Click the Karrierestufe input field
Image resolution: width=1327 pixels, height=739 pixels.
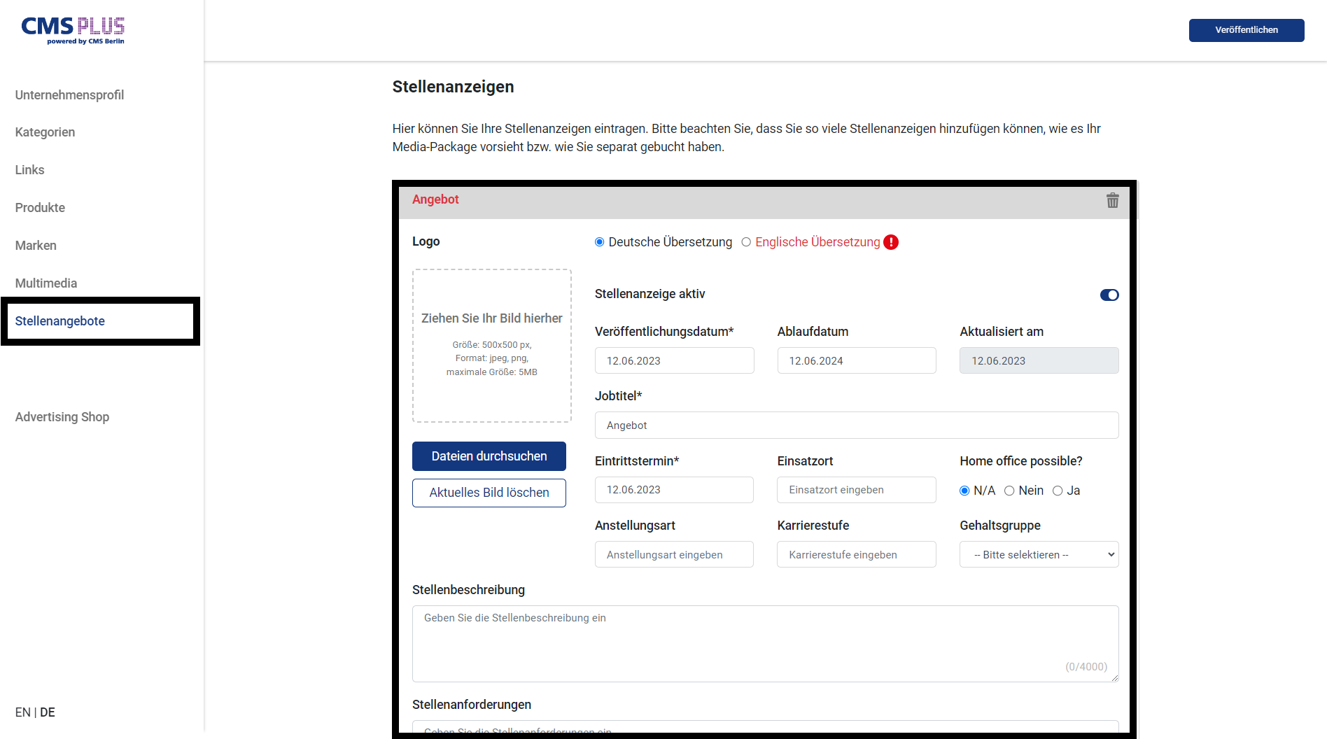[x=857, y=554]
